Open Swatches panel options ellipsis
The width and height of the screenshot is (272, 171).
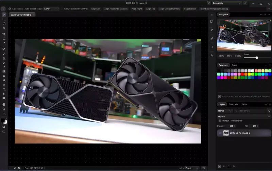[x=266, y=65]
